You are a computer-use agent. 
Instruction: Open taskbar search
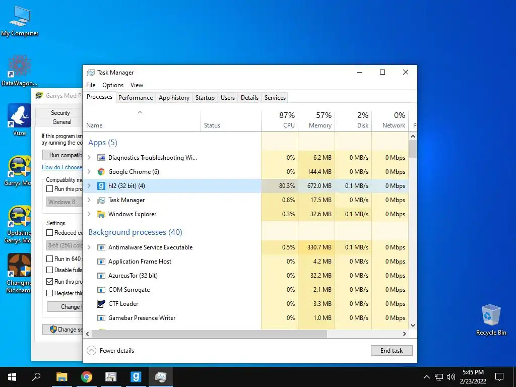(36, 377)
